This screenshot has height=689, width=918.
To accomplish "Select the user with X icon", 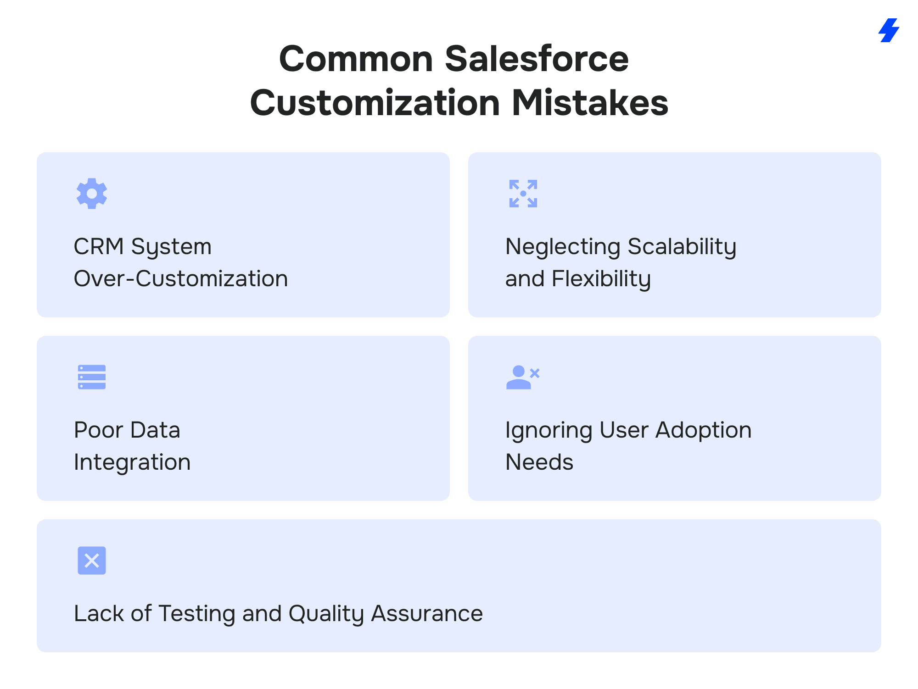I will (522, 377).
